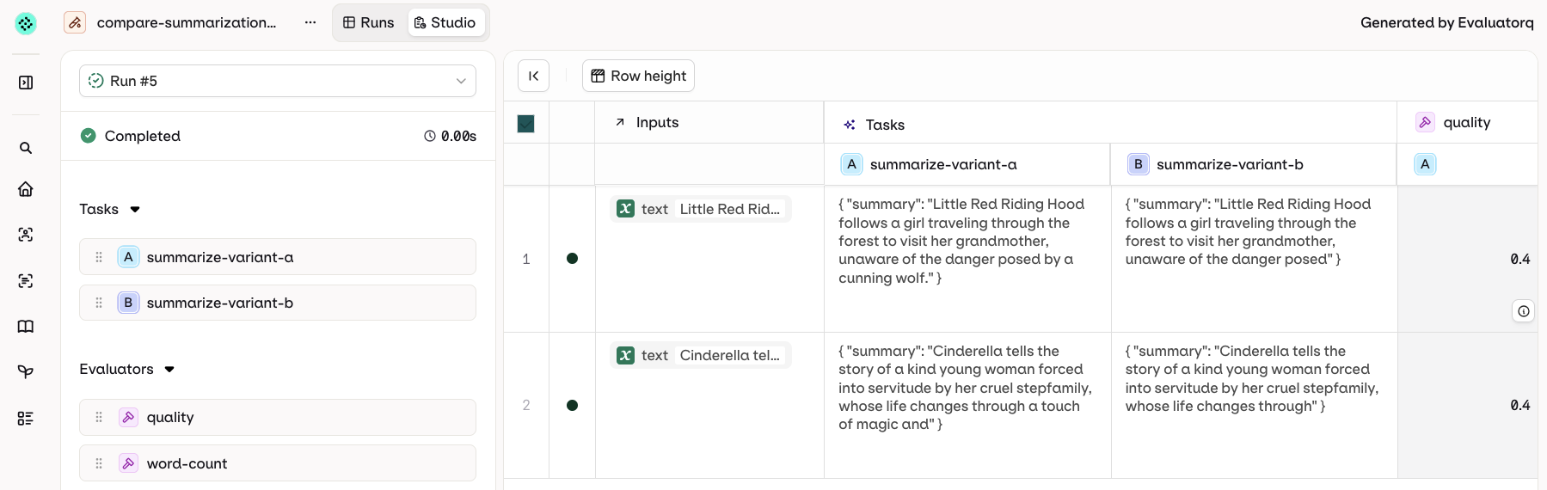Collapse the Evaluators section
This screenshot has width=1547, height=490.
pos(169,369)
